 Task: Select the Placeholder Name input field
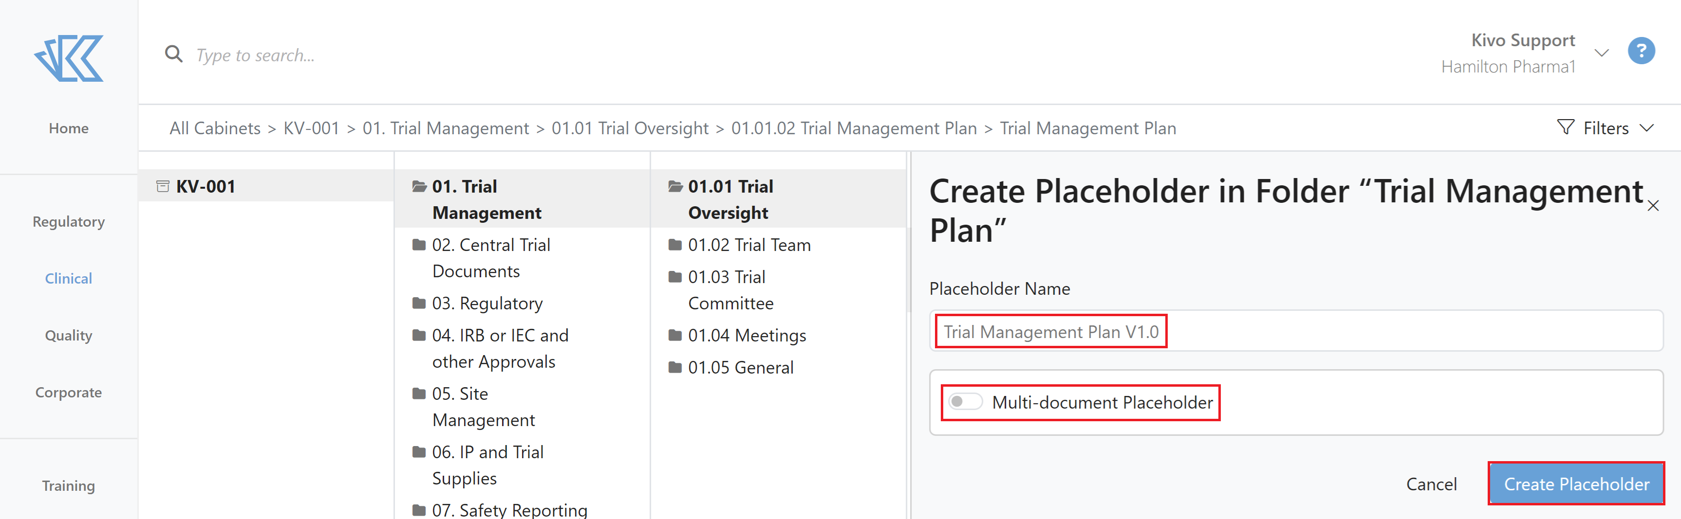[x=1050, y=331]
